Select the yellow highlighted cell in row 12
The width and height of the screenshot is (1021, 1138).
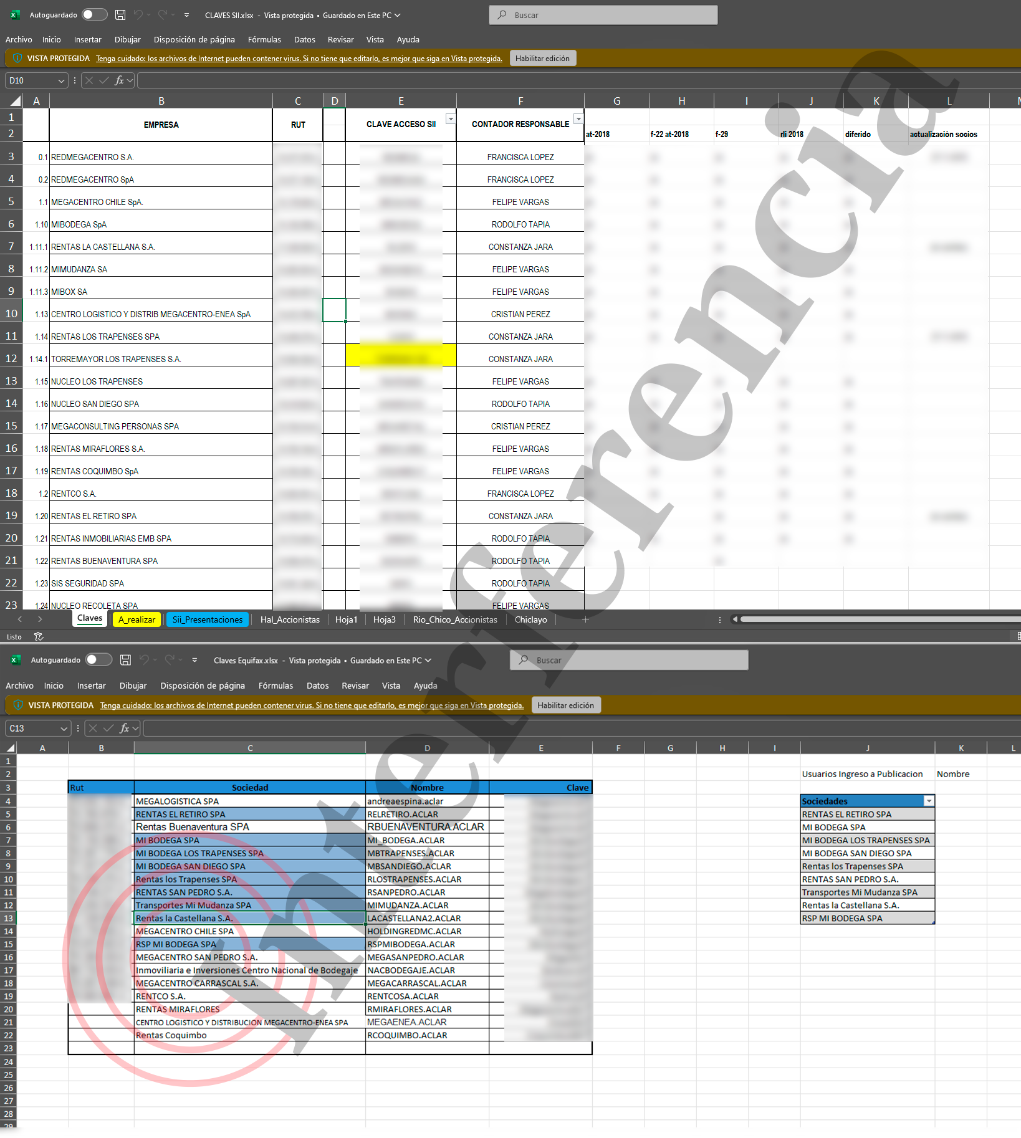(x=401, y=355)
